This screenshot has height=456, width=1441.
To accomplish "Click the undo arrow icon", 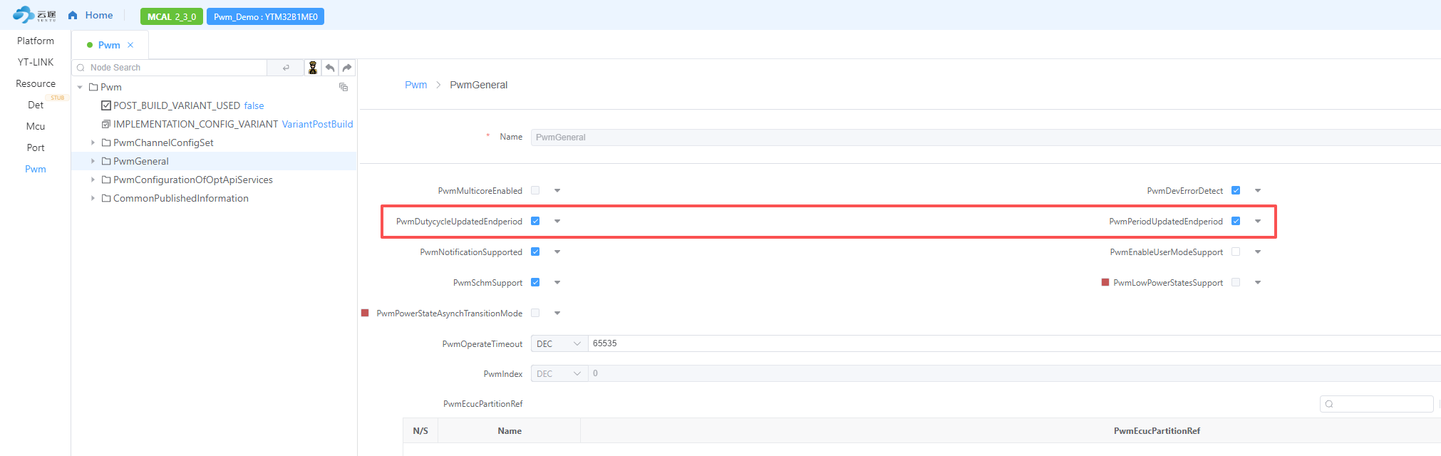I will (x=330, y=68).
